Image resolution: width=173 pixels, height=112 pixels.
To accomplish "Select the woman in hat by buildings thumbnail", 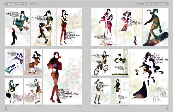I will click(101, 92).
